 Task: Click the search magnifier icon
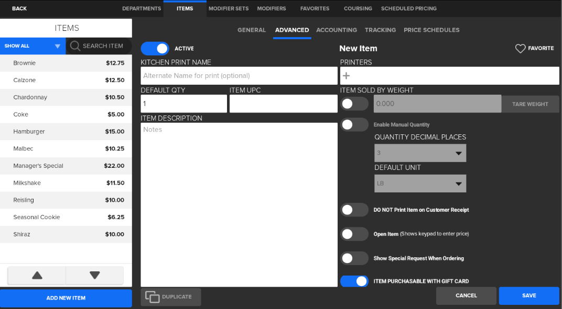[75, 46]
